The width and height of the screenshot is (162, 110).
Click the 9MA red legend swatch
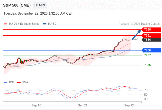click(19, 82)
